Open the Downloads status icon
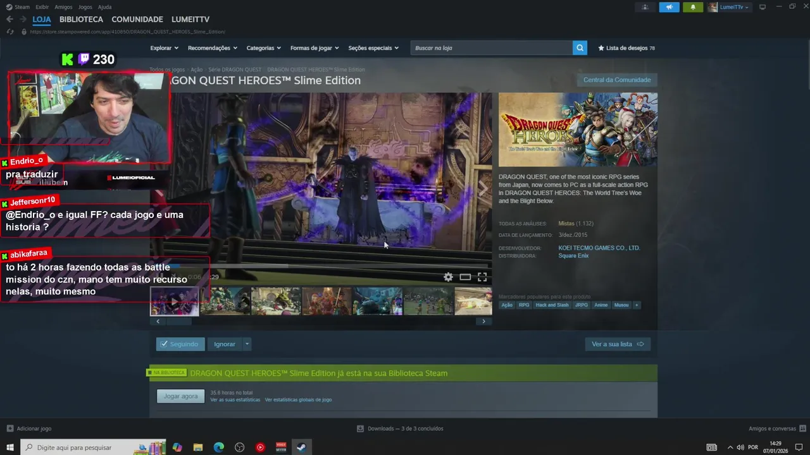The height and width of the screenshot is (455, 810). tap(360, 428)
